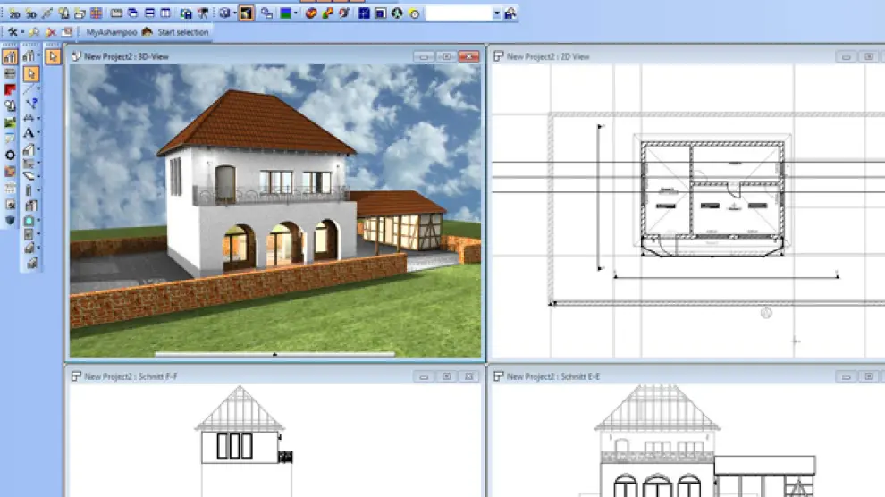This screenshot has width=885, height=497.
Task: Select the Text tool (letter A)
Action: [29, 132]
